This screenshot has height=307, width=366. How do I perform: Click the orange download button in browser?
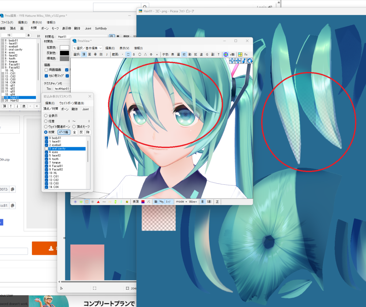(45, 248)
